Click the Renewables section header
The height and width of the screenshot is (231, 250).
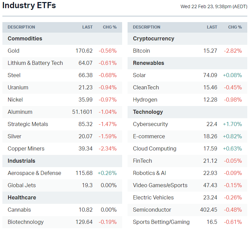[x=148, y=63]
